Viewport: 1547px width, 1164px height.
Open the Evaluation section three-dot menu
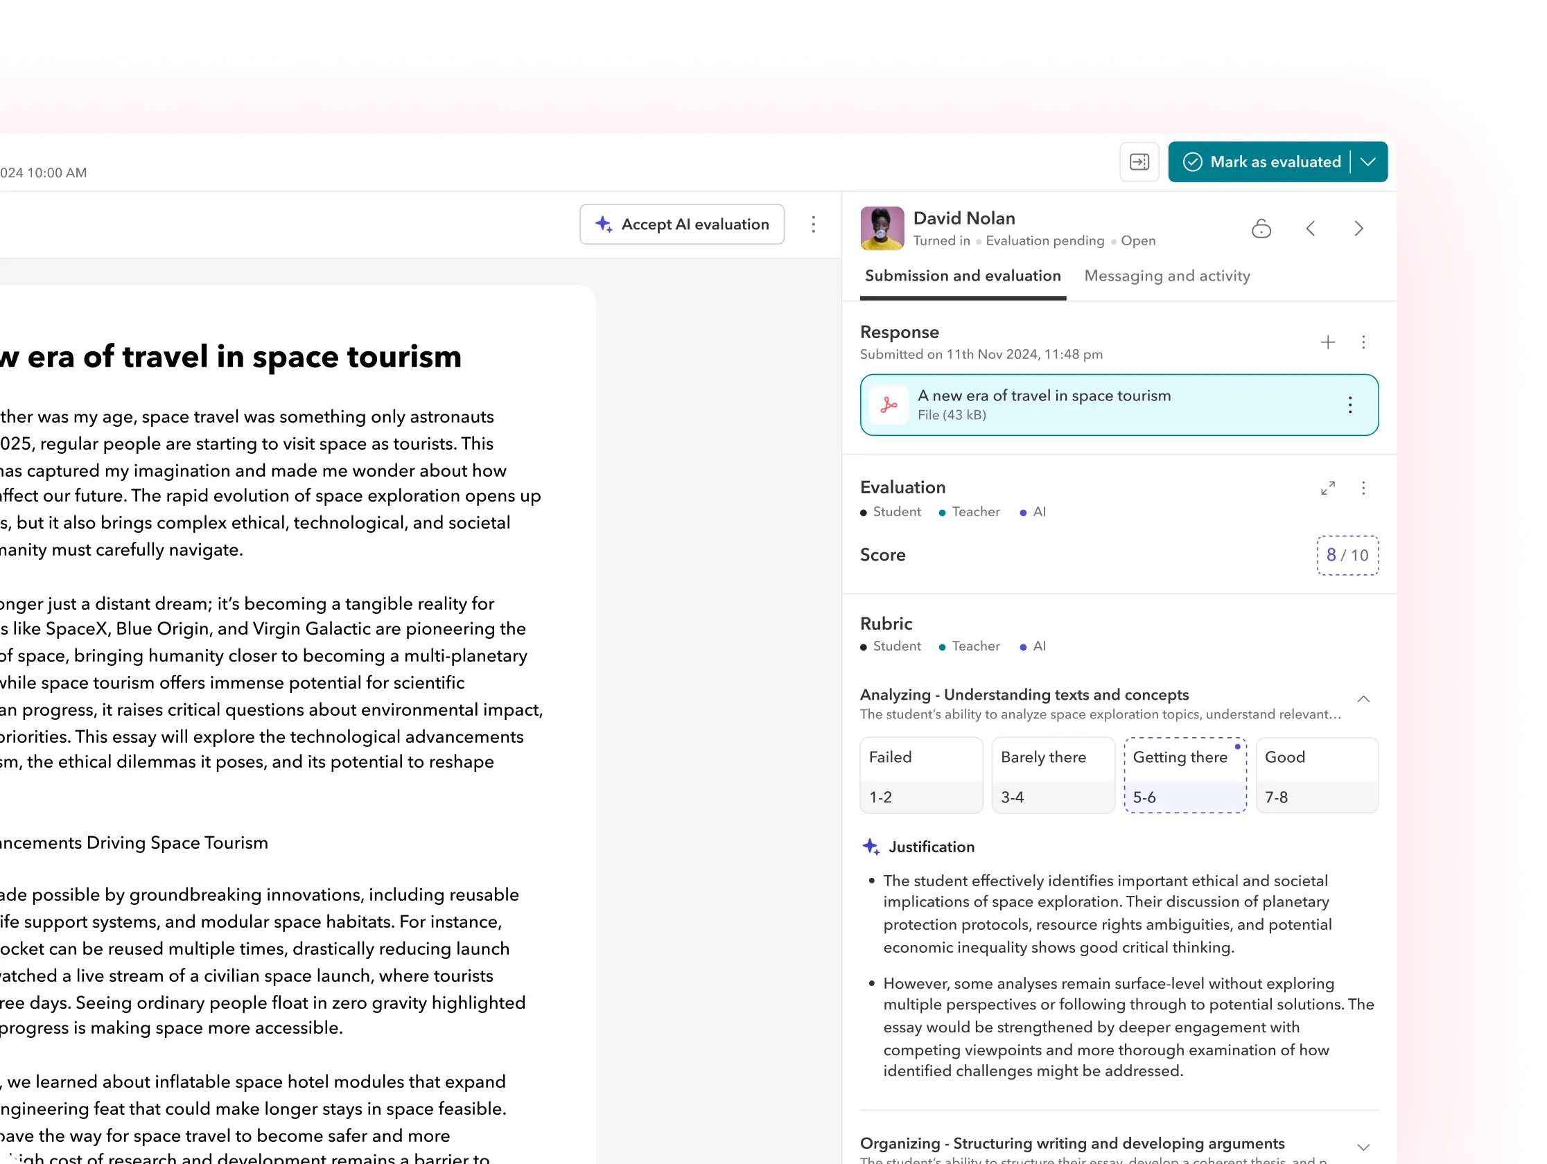pyautogui.click(x=1363, y=488)
